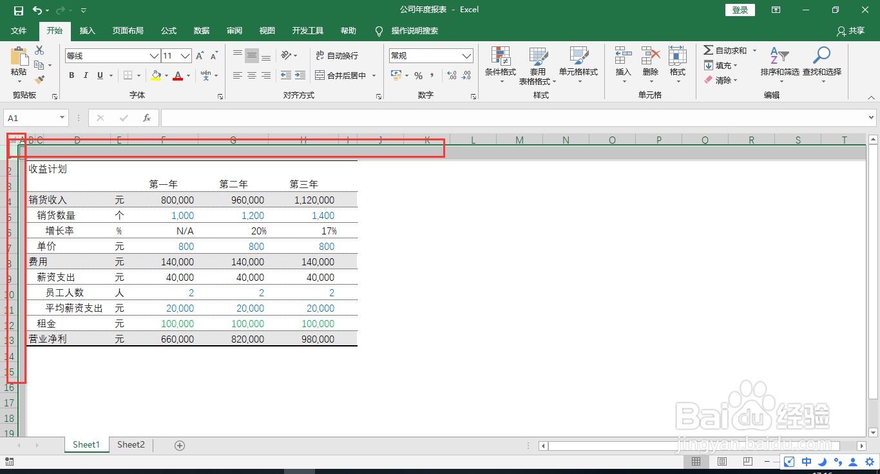Expand the number format (常规) dropdown

(468, 55)
